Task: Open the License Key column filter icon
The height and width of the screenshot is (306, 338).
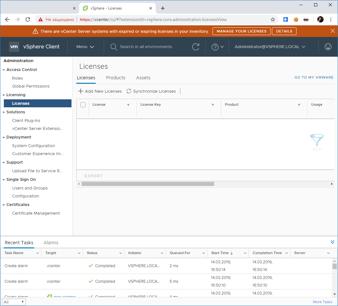Action: click(213, 105)
